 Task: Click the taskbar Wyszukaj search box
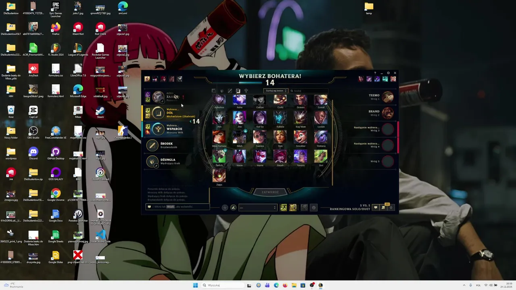tap(222, 285)
